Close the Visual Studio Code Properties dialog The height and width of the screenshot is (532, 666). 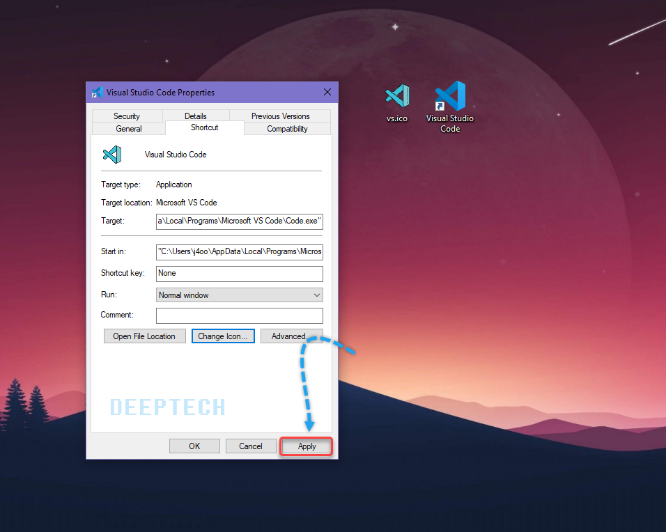tap(327, 92)
